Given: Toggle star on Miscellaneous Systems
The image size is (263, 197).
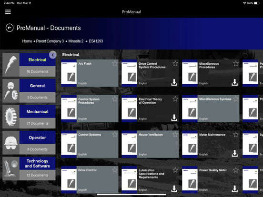Looking at the screenshot, I should (236, 99).
